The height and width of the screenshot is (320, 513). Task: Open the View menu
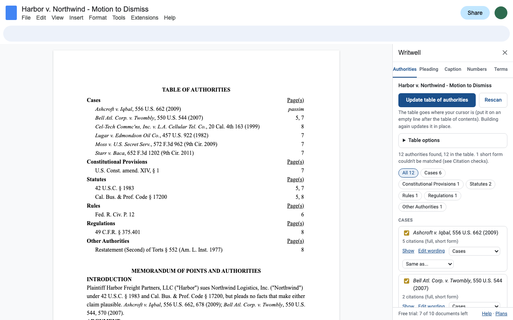[x=58, y=18]
